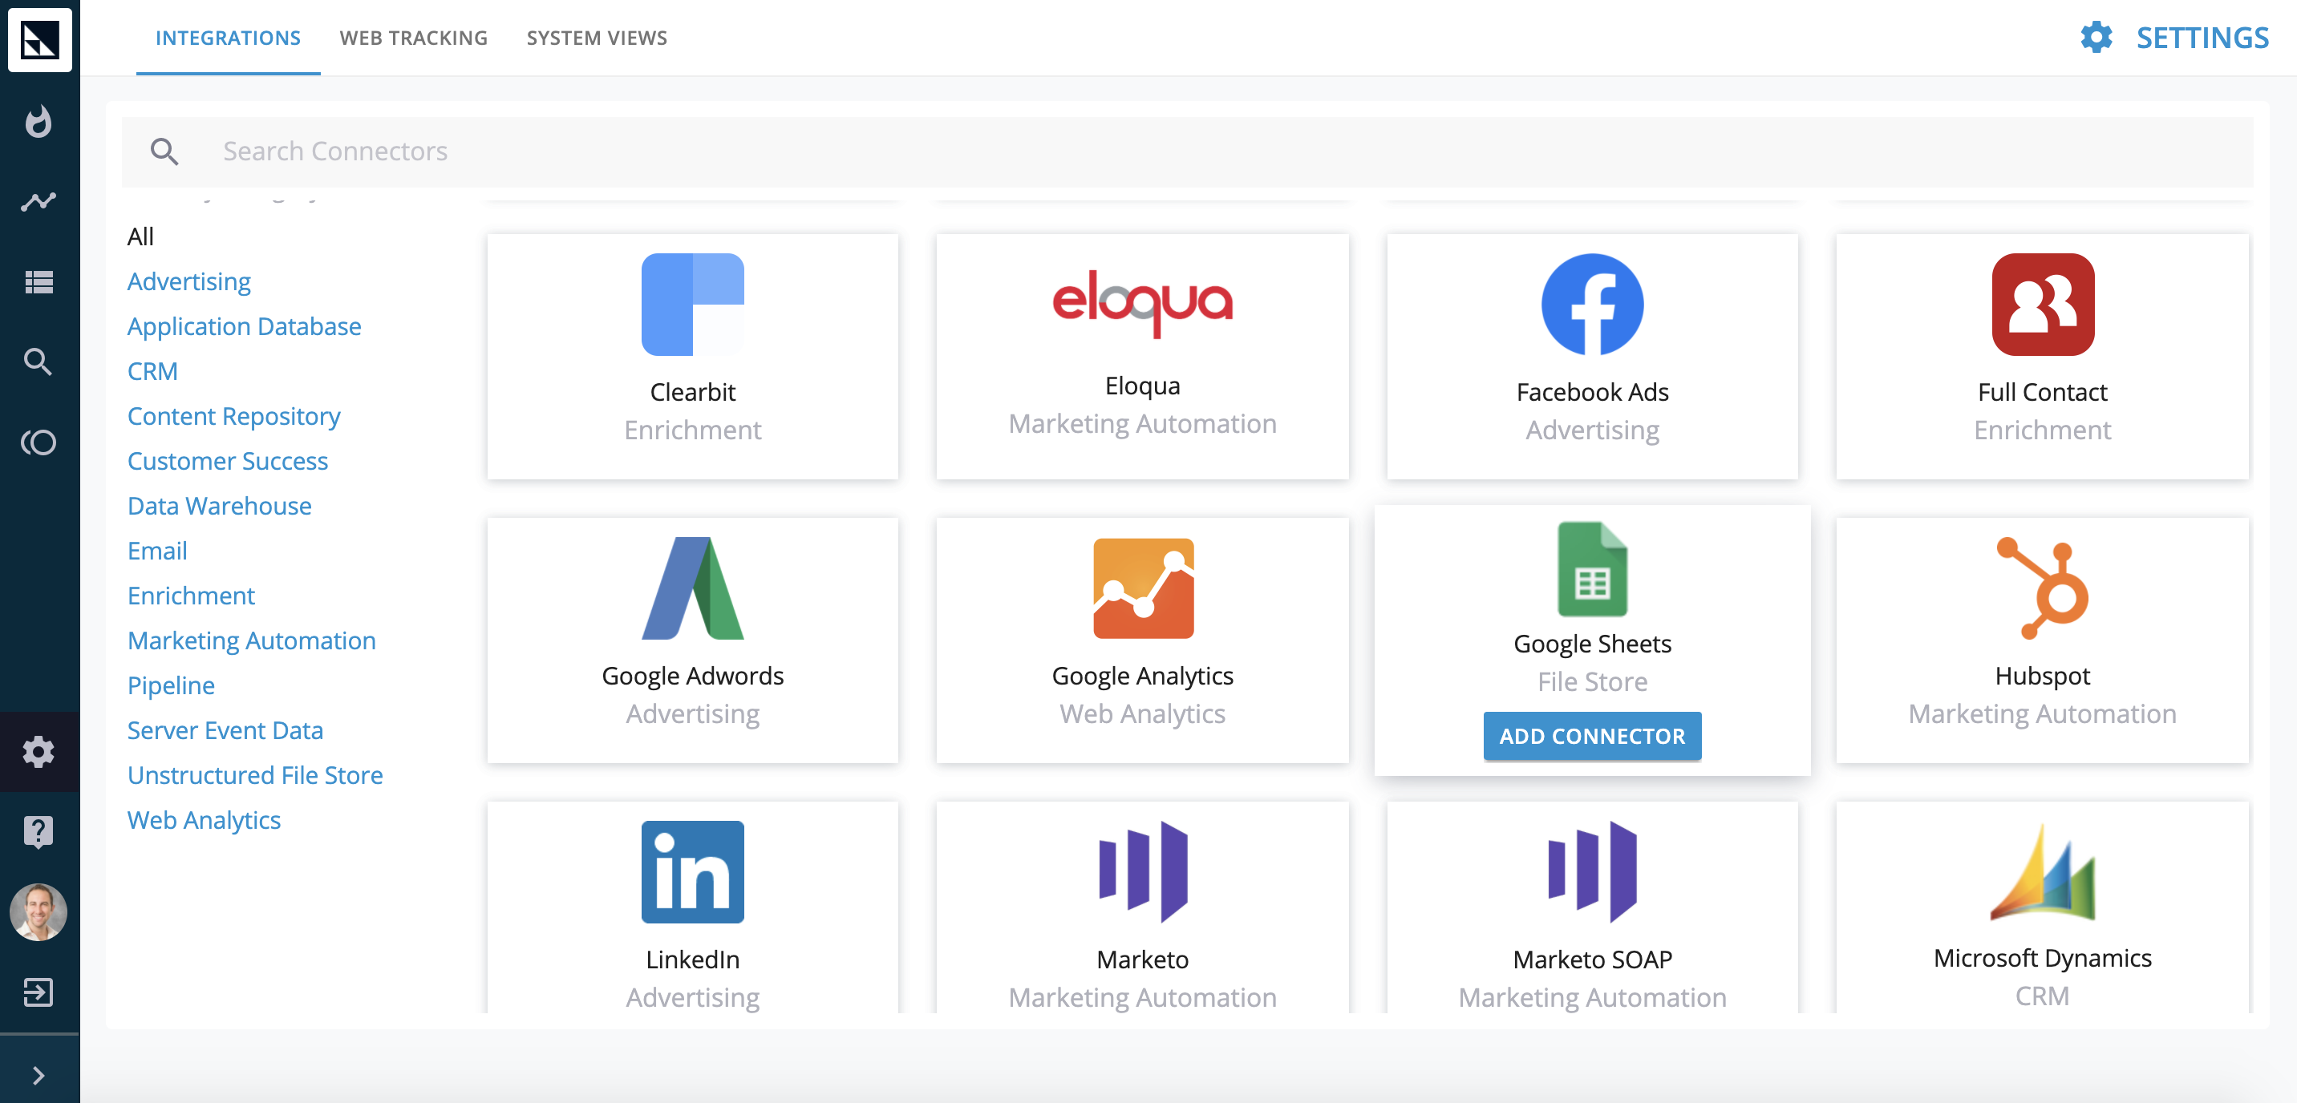Open the gear icon in left sidebar

click(38, 751)
